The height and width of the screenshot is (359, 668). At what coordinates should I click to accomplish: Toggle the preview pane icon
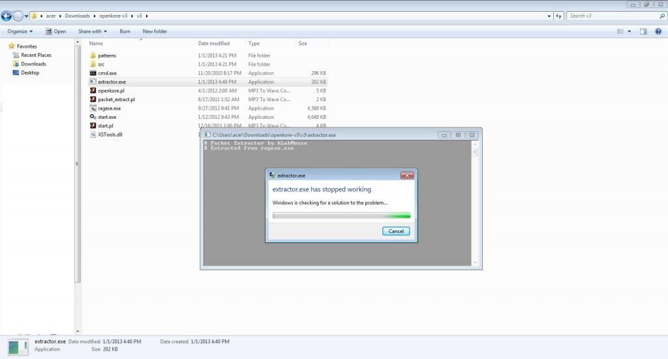(643, 31)
